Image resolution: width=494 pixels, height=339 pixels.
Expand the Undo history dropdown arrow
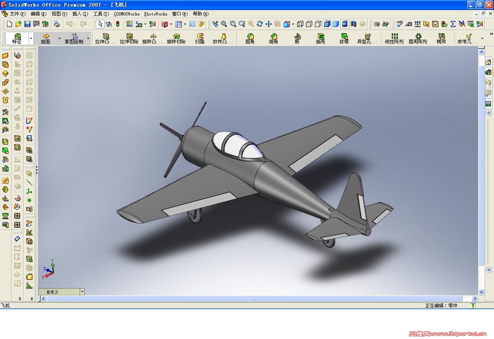76,24
